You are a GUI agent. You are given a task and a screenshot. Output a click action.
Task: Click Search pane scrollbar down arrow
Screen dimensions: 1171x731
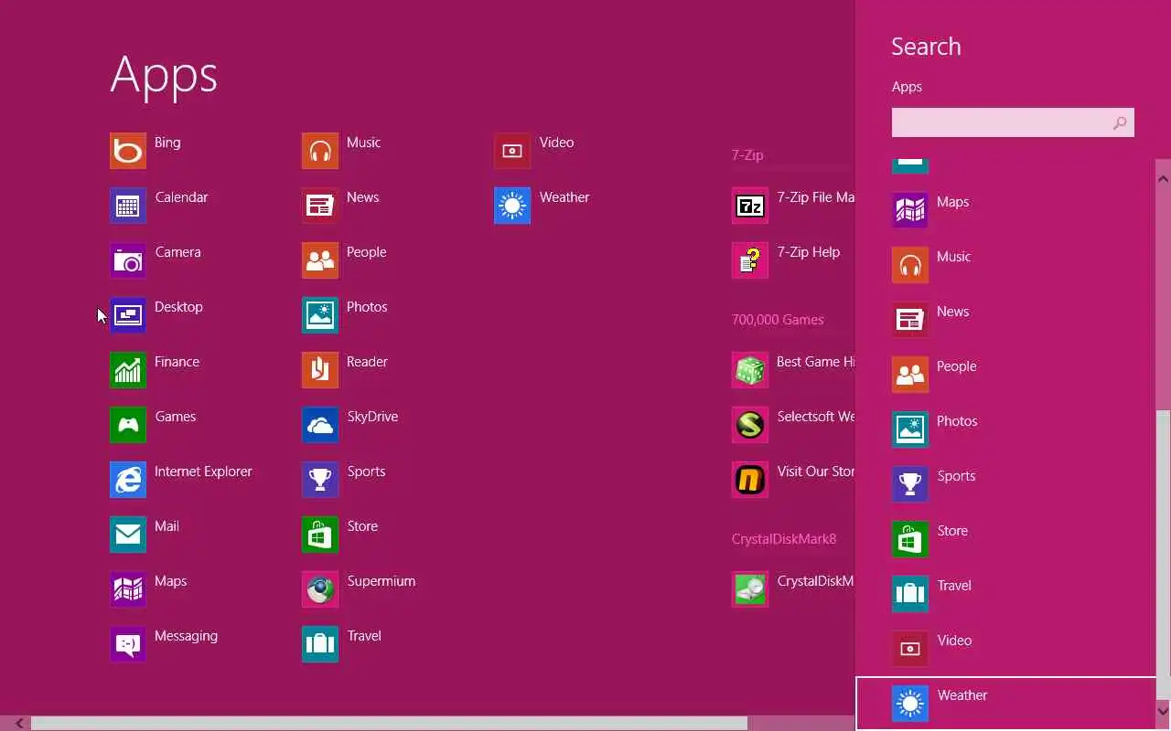1164,710
